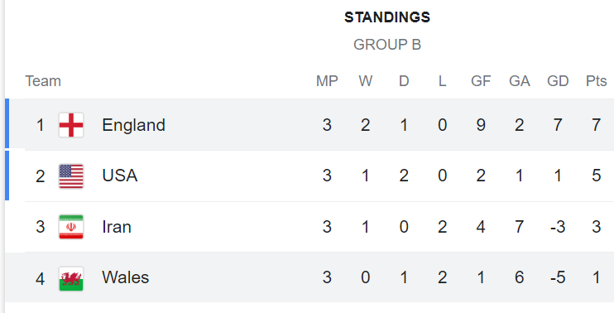Screen dimensions: 614x313
Task: Select the Iran team name
Action: coord(117,227)
